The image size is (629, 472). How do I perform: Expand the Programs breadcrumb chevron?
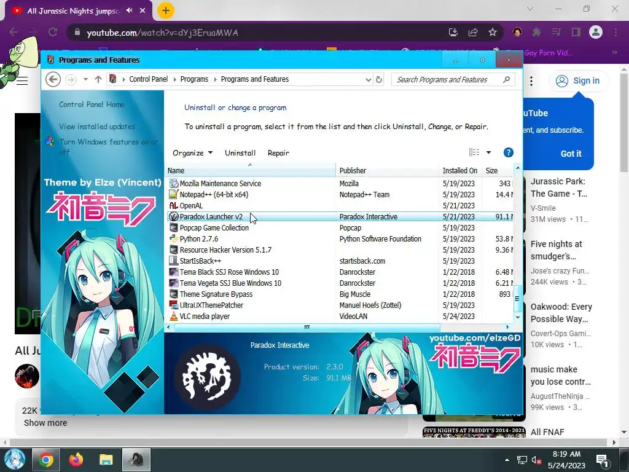click(x=216, y=79)
